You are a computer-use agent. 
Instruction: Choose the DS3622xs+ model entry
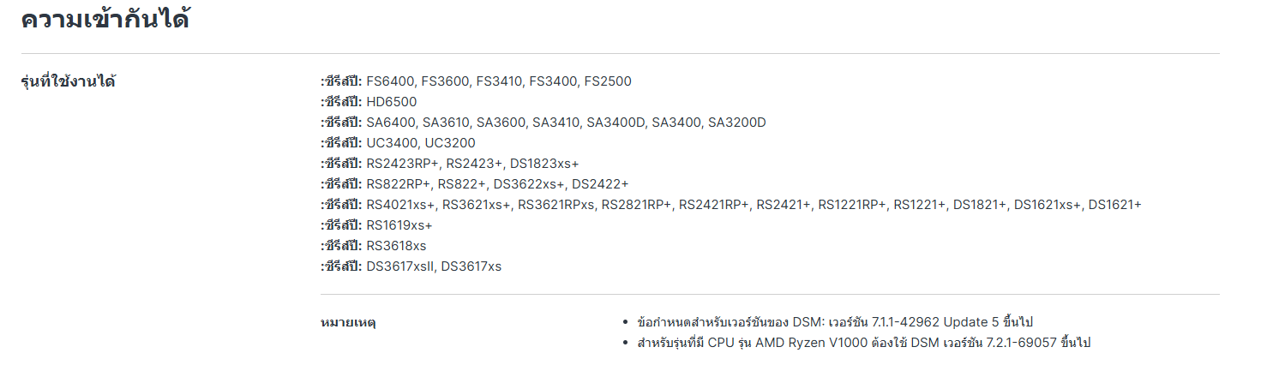point(529,184)
